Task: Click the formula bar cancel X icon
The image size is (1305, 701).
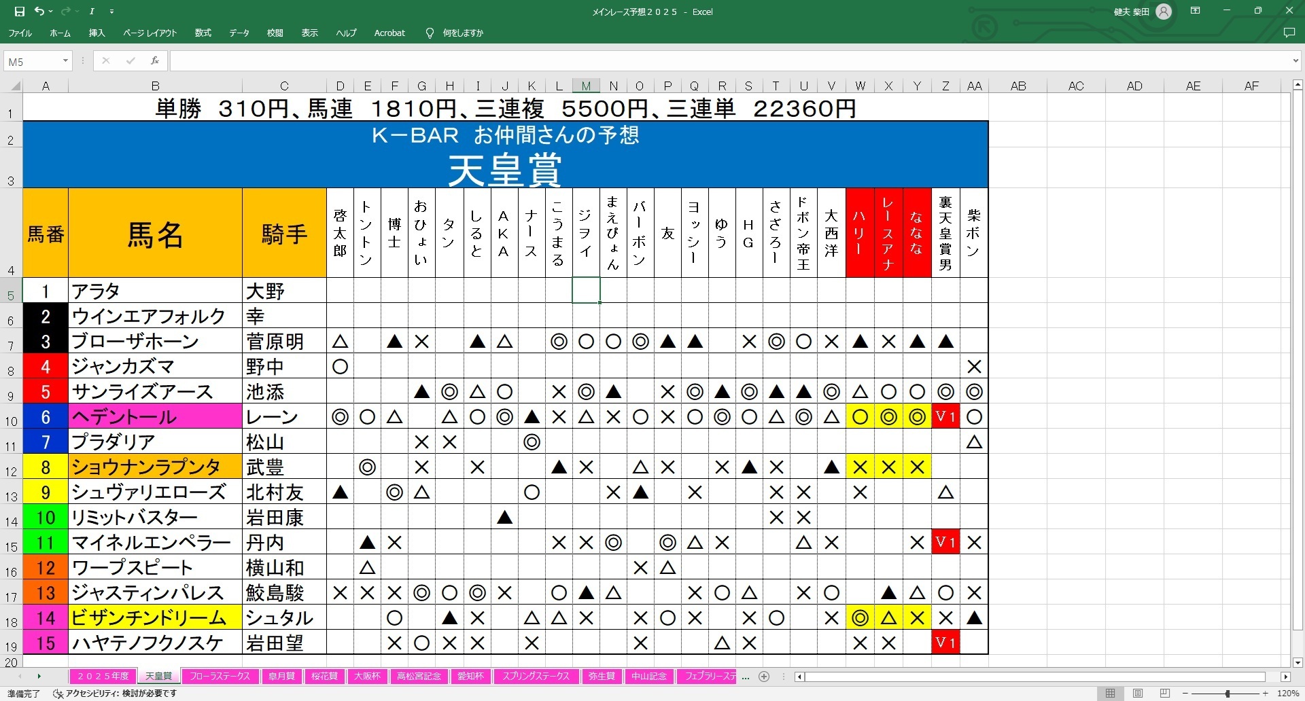Action: [105, 61]
